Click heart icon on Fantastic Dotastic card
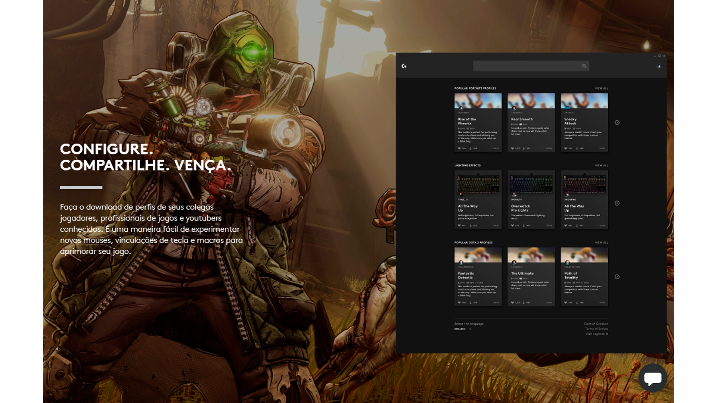The width and height of the screenshot is (717, 403). tap(459, 303)
